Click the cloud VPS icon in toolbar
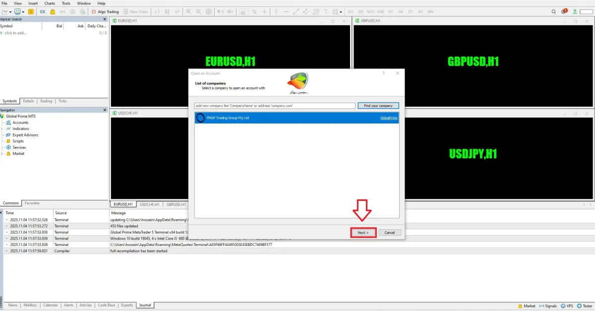The image size is (595, 311). 72,11
